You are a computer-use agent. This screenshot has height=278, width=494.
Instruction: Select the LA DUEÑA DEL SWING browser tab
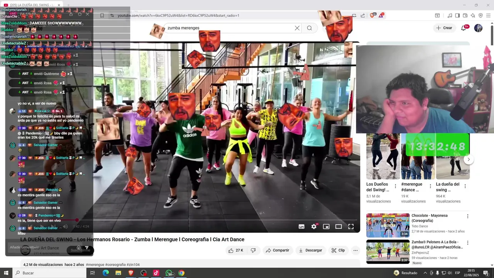pyautogui.click(x=32, y=5)
